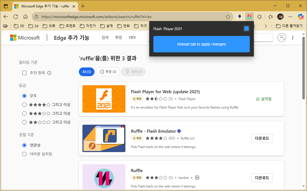This screenshot has width=307, height=191.
Task: Launch Copilot from the toolbar
Action: (300, 17)
